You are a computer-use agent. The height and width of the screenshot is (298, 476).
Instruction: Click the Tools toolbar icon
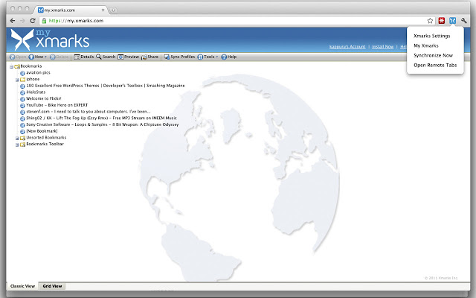(200, 57)
